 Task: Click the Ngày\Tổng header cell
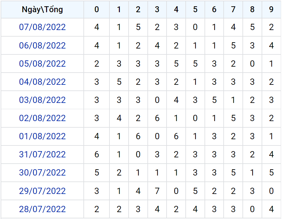tap(42, 9)
